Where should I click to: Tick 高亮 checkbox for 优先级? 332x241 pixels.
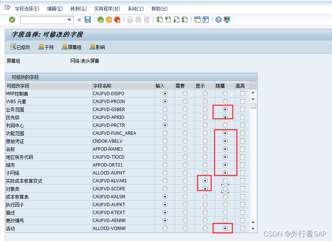[x=243, y=117]
